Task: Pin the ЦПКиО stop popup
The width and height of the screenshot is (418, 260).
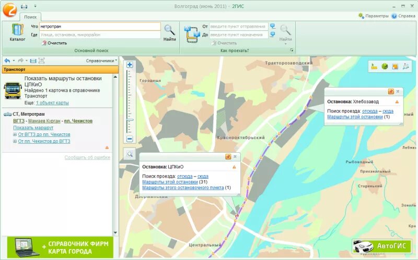Action: tap(228, 157)
